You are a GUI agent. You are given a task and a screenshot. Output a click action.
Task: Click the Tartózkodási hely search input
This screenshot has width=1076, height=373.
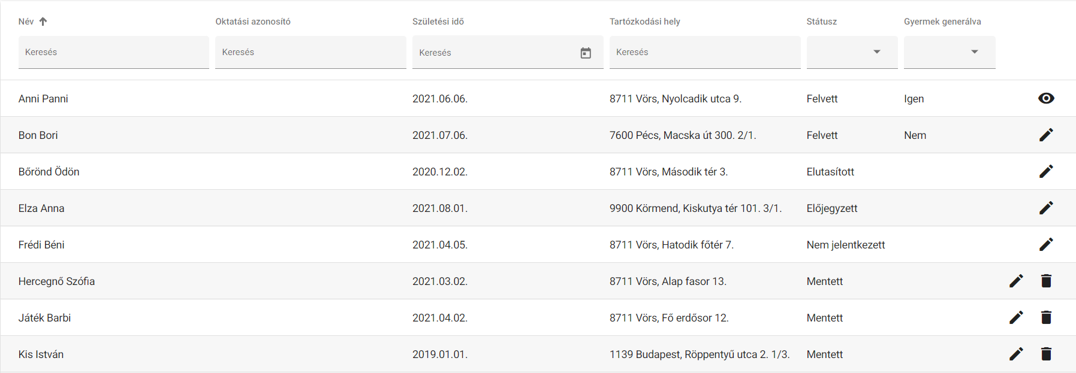click(x=705, y=52)
